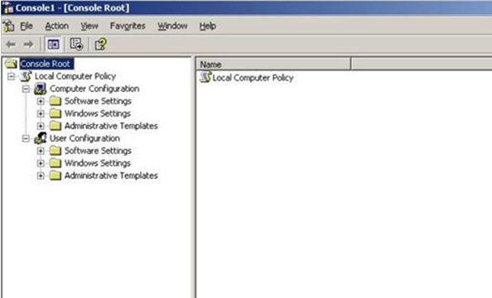This screenshot has height=298, width=492.
Task: Click the Console Root folder icon
Action: [x=11, y=64]
